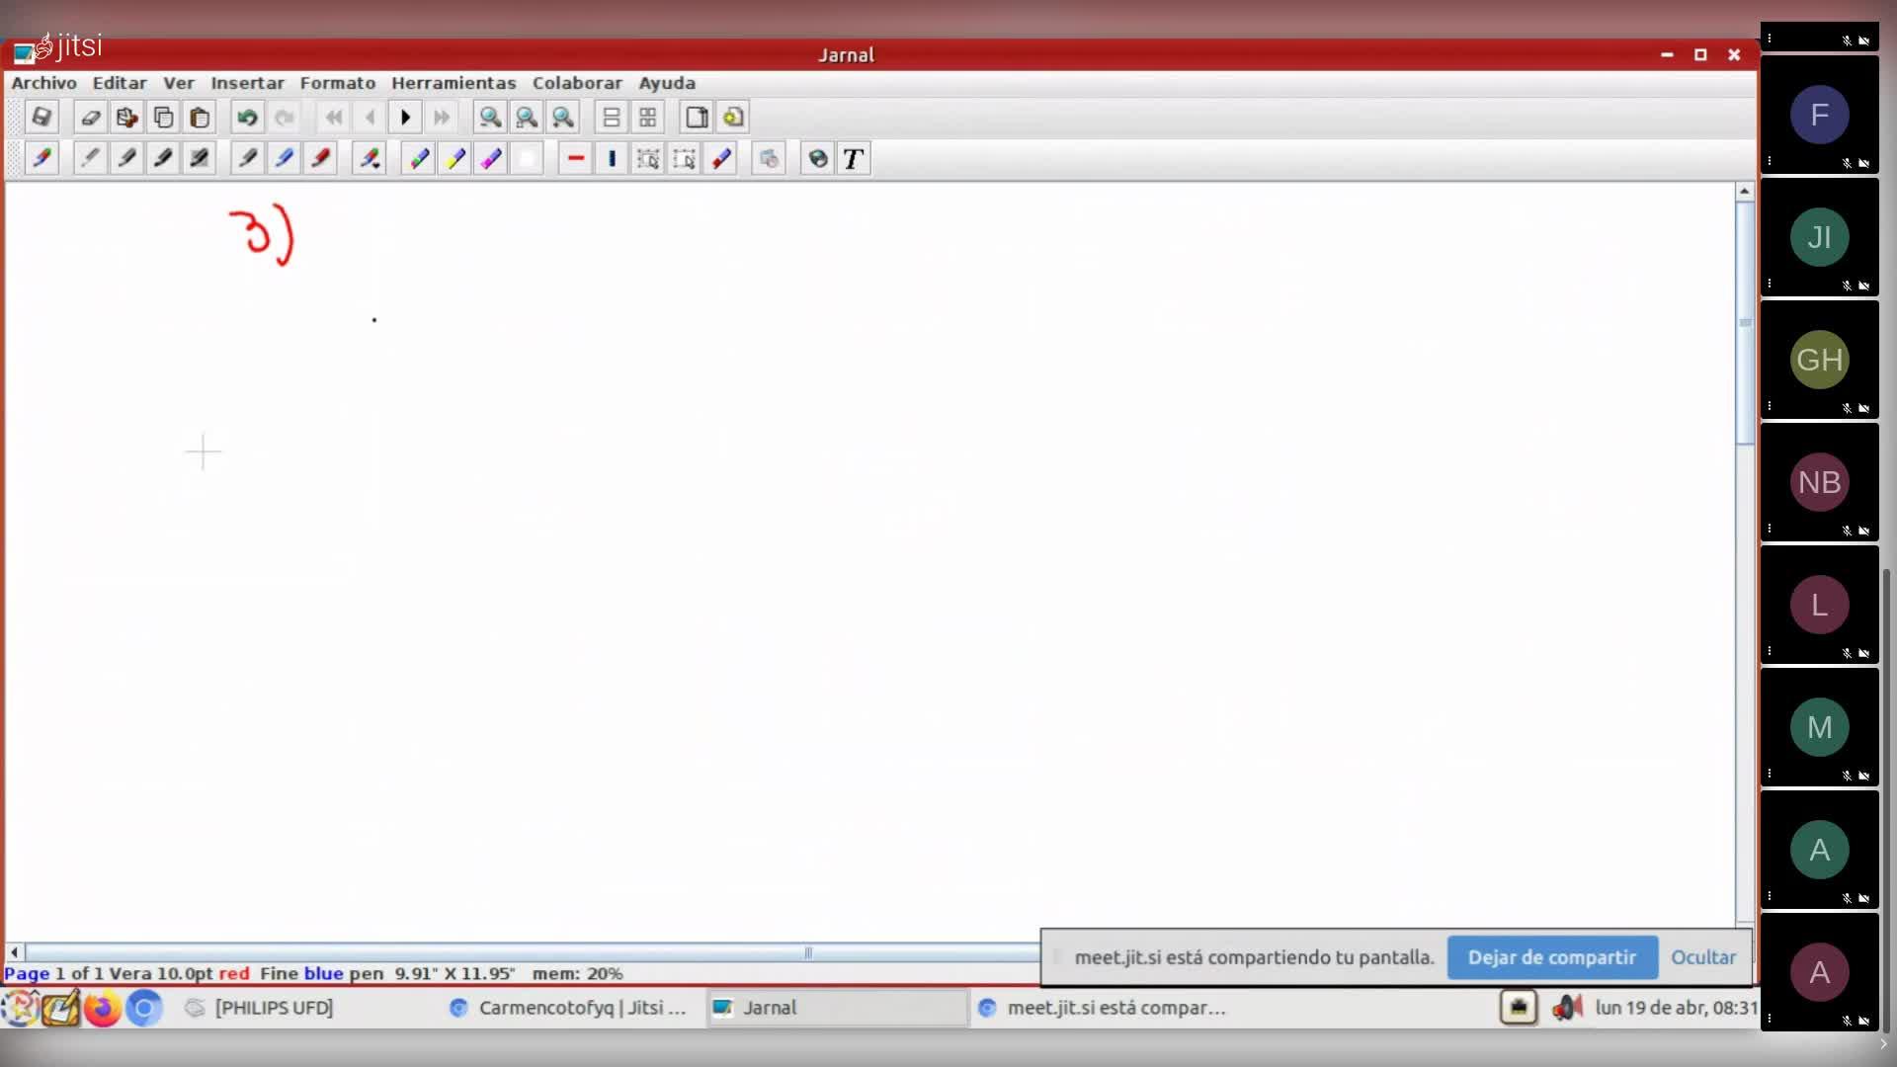Click the Dejar de compartir button
1897x1067 pixels.
tap(1551, 957)
